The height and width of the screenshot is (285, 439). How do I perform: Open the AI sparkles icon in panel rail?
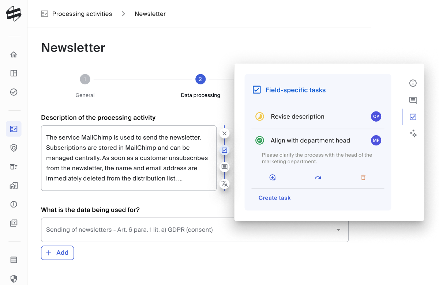(x=413, y=134)
